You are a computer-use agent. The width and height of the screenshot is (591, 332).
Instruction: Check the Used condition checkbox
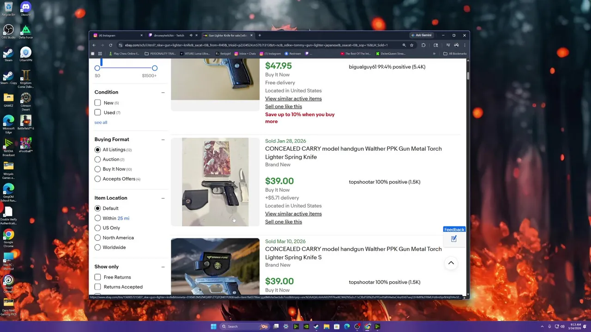pyautogui.click(x=97, y=113)
